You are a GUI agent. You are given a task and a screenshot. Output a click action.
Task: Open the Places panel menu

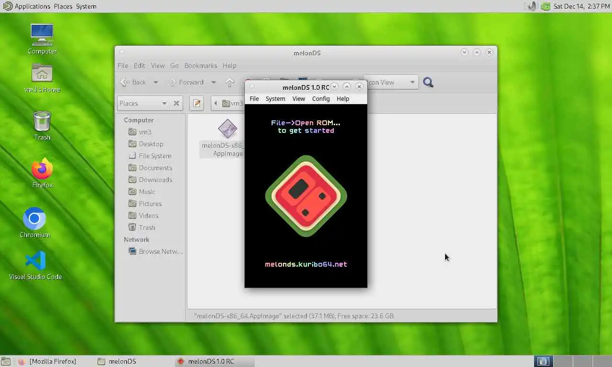pyautogui.click(x=63, y=6)
